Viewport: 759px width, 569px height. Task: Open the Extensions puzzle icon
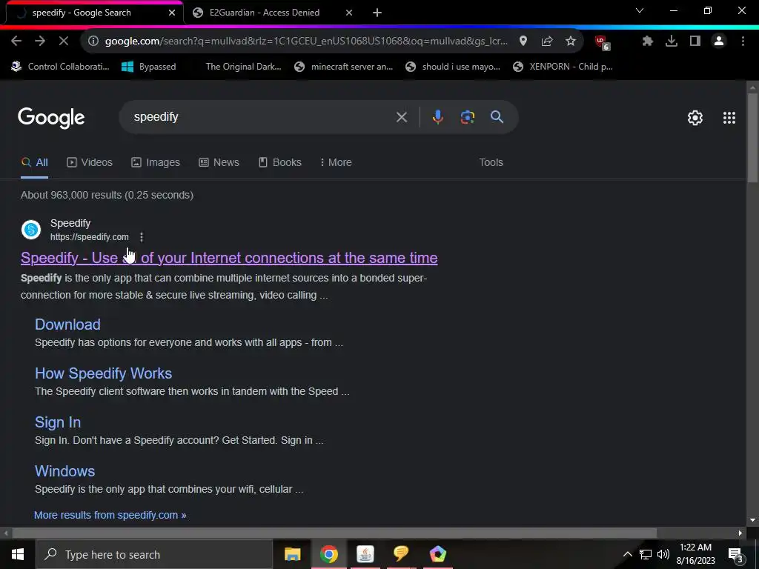648,41
